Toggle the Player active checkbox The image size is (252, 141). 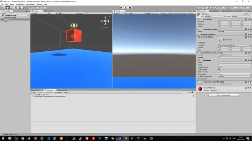[203, 14]
